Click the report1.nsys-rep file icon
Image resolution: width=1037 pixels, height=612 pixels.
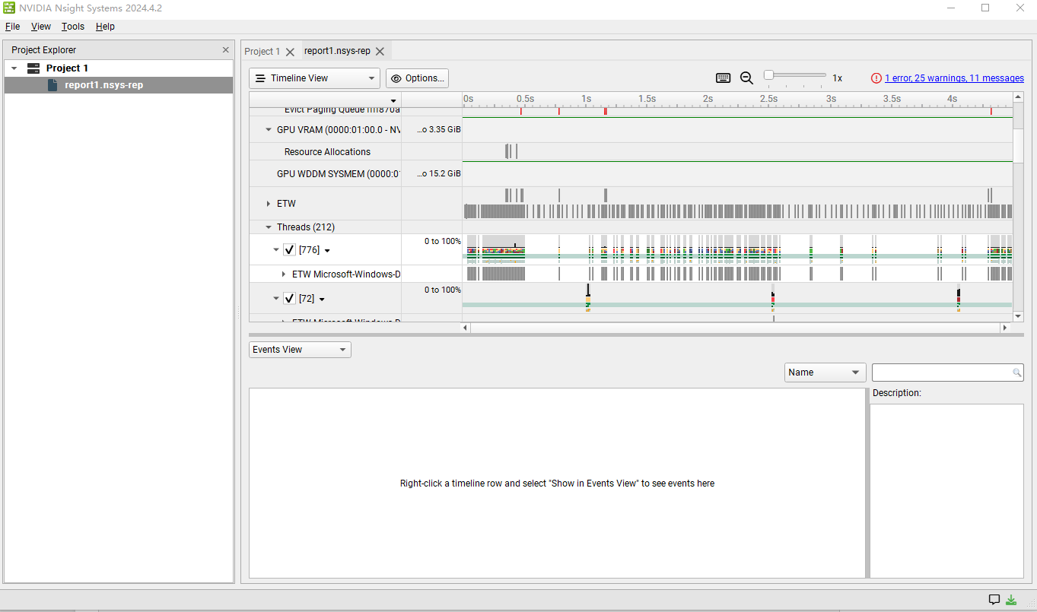(x=52, y=85)
